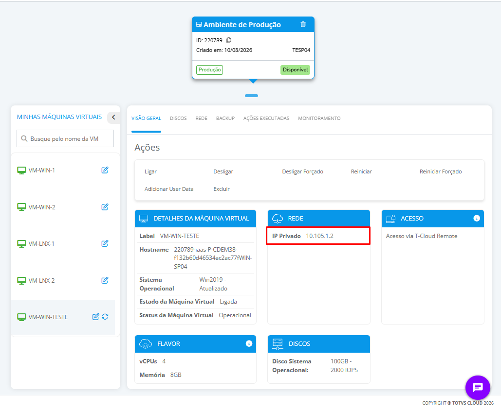Click the Detalhes da Máquina Virtual monitor icon

(x=144, y=219)
